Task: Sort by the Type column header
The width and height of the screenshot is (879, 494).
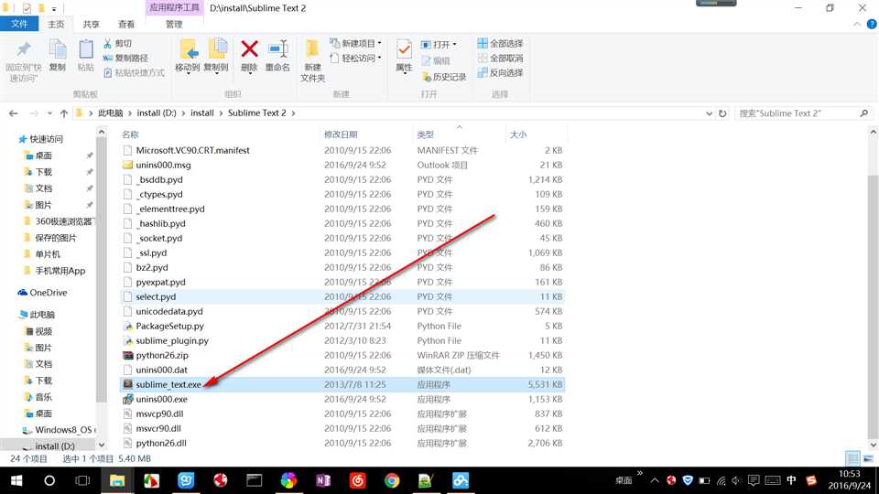Action: tap(459, 134)
